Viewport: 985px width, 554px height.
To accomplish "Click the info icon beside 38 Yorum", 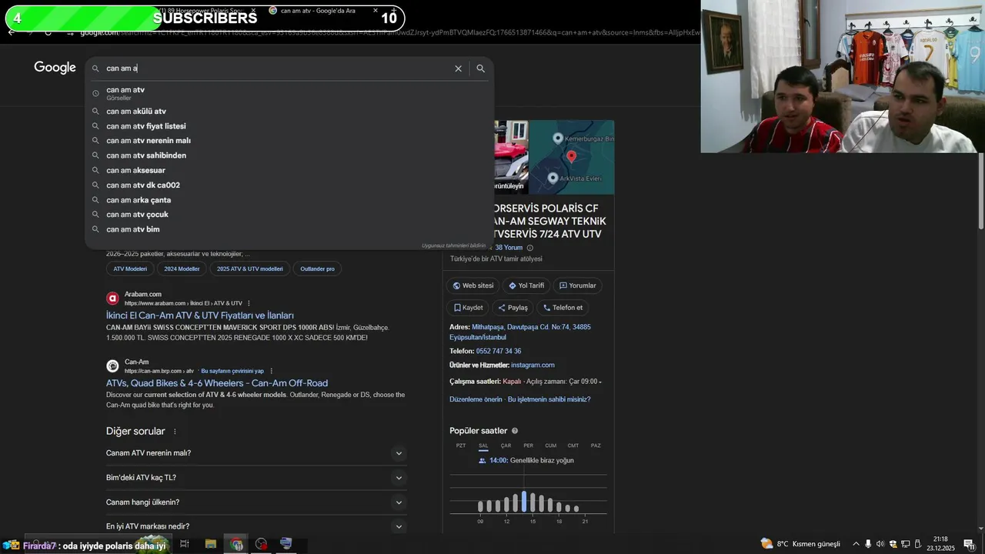I will 529,248.
